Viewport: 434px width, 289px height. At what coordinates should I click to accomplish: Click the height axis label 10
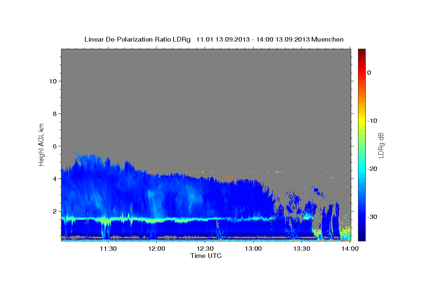(x=53, y=81)
